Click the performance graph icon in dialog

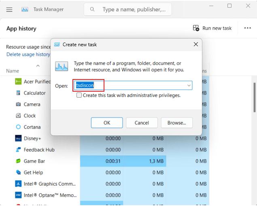[62, 66]
